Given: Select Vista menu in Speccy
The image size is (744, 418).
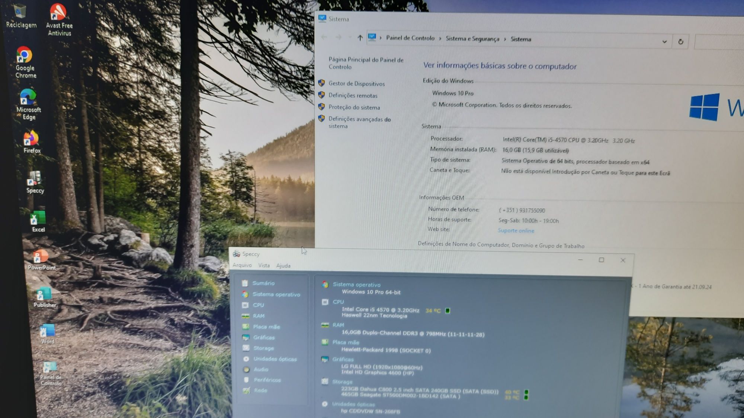Looking at the screenshot, I should pos(264,265).
